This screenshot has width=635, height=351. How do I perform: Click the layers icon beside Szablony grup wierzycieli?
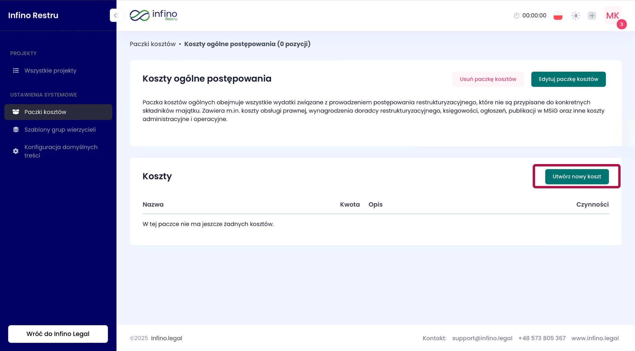[x=16, y=130]
